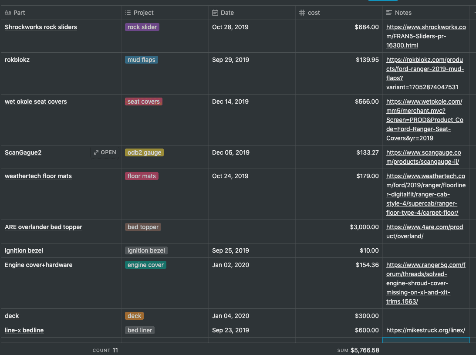
Task: Click the text-type icon beside Part header
Action: pos(8,13)
